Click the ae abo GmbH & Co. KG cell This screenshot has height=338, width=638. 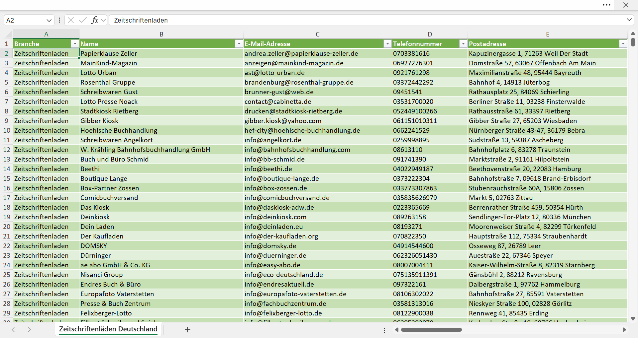coord(161,265)
